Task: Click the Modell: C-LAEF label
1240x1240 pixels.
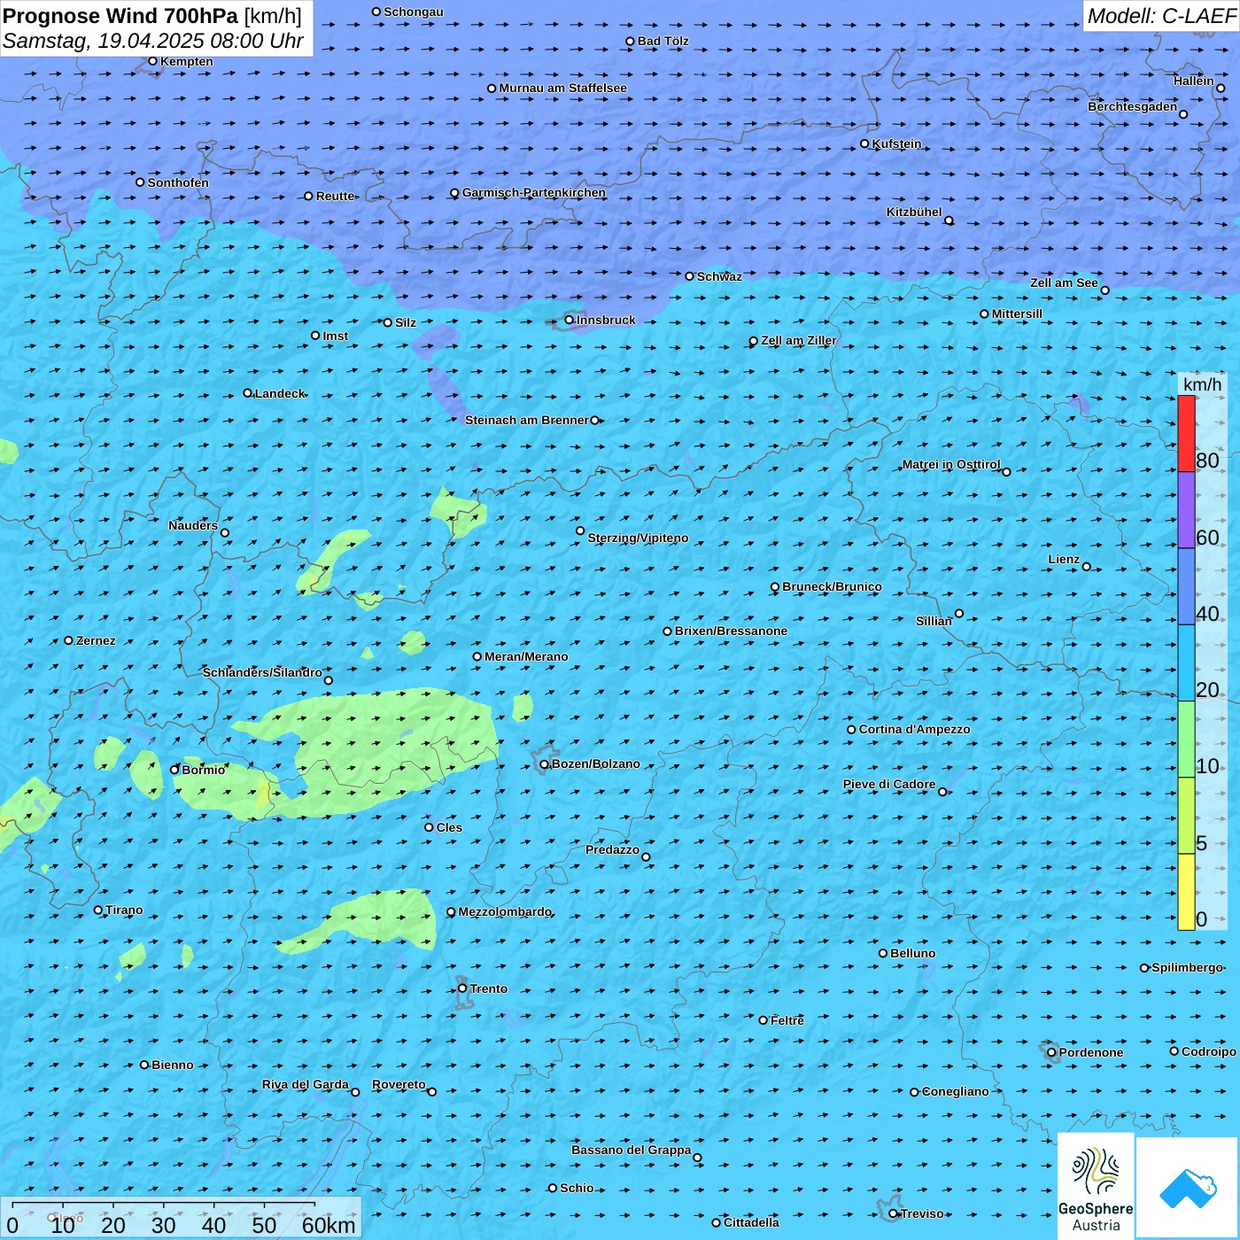Action: (x=1161, y=15)
